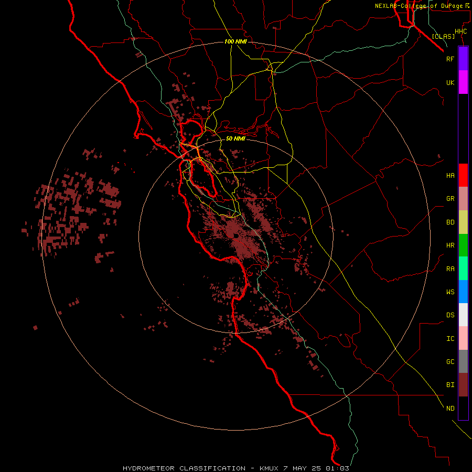Click the UK legend label
472x472 pixels.
[450, 82]
